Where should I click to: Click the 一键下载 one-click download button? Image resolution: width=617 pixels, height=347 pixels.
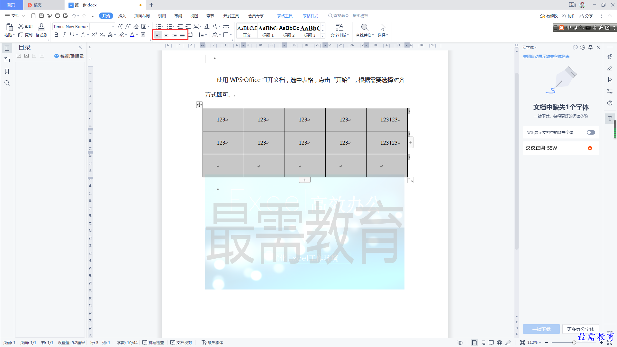541,329
